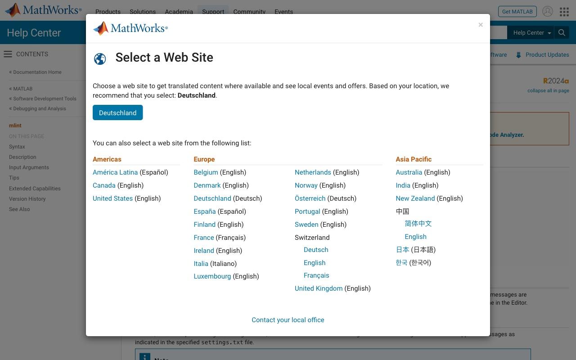Pick the Ireland web site

coord(204,251)
